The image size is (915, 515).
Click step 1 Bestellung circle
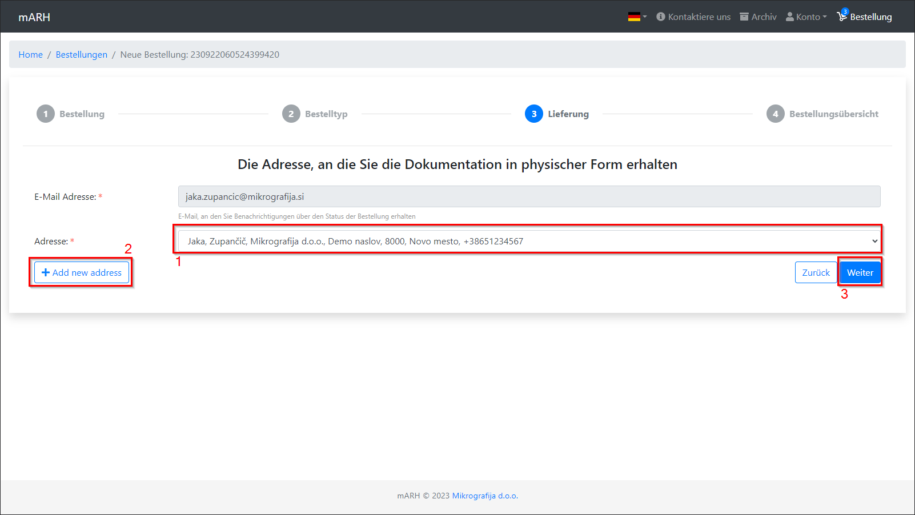coord(46,114)
